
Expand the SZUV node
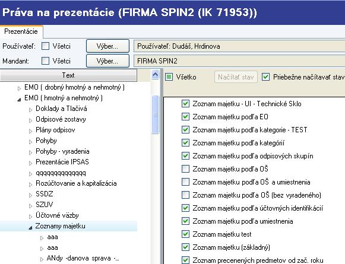pos(31,206)
